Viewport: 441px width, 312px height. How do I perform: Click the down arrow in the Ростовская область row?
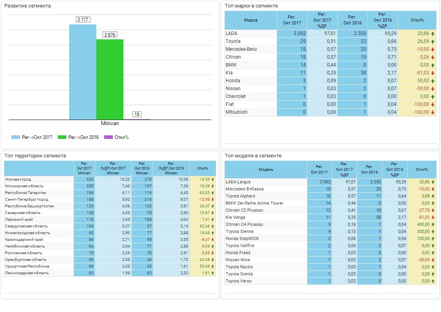tap(213, 253)
